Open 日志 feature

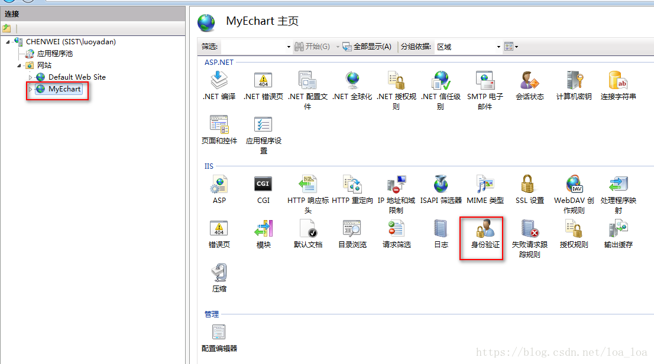441,234
